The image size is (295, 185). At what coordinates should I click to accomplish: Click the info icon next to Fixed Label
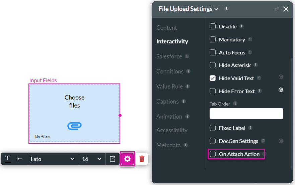[x=250, y=128]
